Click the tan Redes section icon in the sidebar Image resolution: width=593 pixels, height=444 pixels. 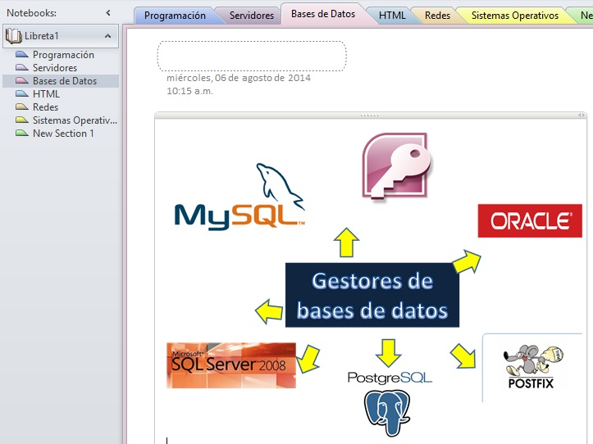pyautogui.click(x=22, y=106)
